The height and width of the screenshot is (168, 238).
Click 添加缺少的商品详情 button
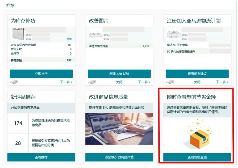[119, 157]
